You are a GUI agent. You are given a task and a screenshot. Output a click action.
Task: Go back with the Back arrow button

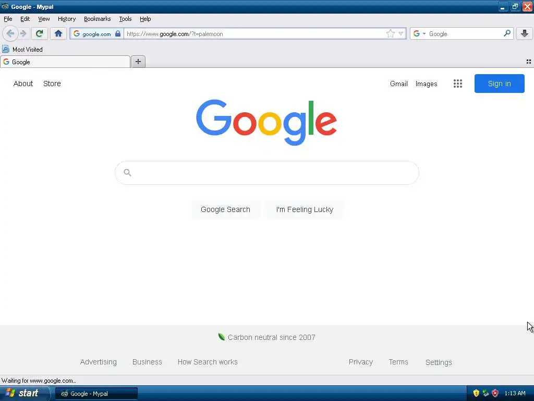pos(10,33)
